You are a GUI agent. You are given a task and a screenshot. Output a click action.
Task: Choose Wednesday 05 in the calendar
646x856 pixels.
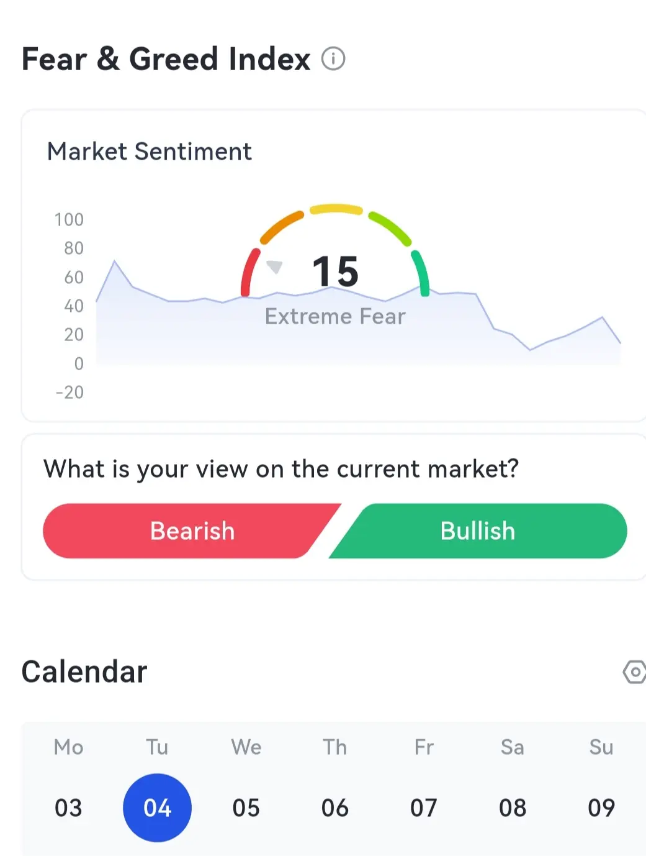(x=246, y=808)
